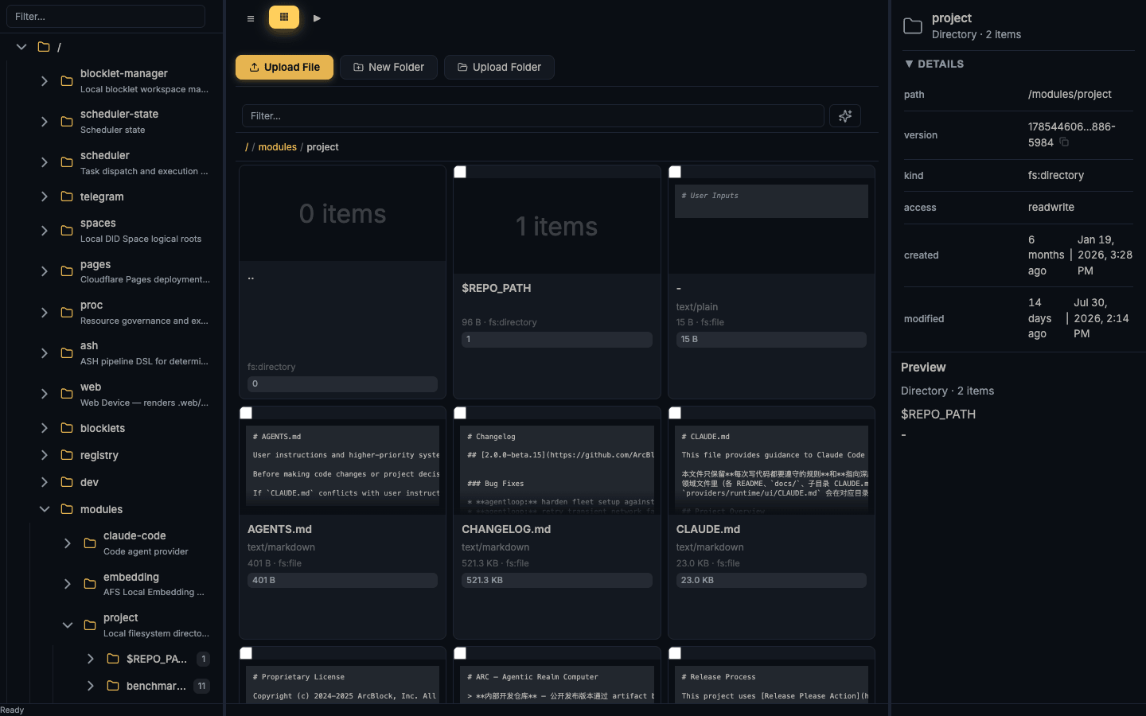Focus the main Filter field
This screenshot has width=1146, height=716.
coord(533,115)
